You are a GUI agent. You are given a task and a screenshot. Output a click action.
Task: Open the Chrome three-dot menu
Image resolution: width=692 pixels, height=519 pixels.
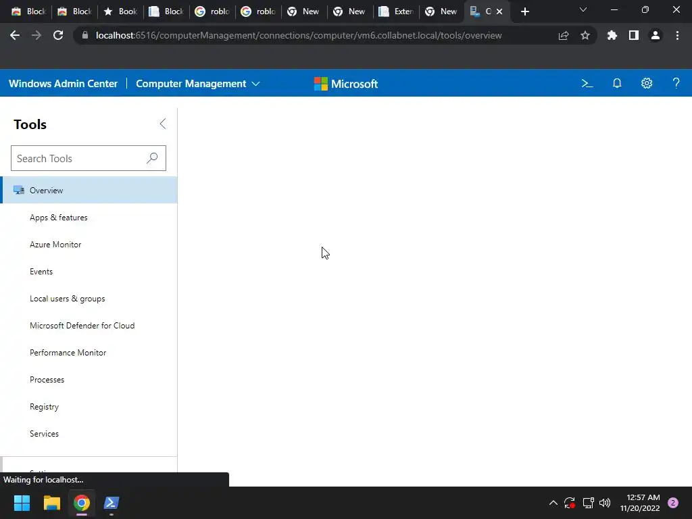(x=677, y=35)
